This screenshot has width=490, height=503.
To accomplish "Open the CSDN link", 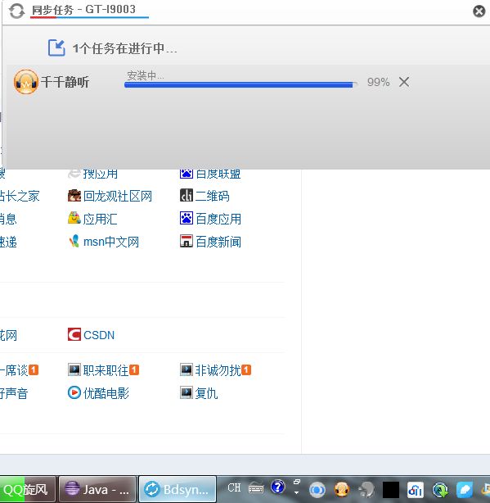I will coord(99,335).
